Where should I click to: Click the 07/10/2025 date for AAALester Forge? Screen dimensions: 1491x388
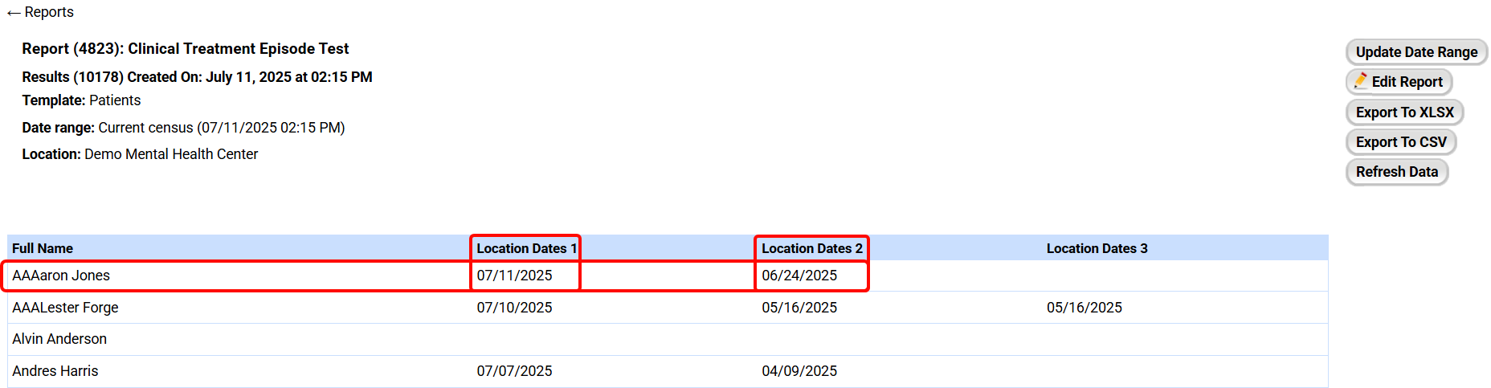[514, 308]
